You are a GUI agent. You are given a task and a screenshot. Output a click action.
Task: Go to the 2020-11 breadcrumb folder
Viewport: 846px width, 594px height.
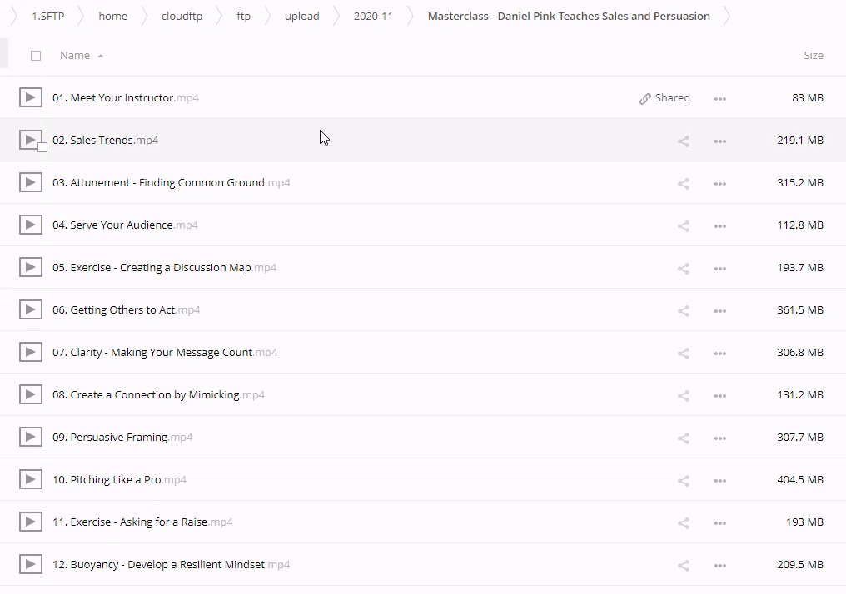pos(373,16)
